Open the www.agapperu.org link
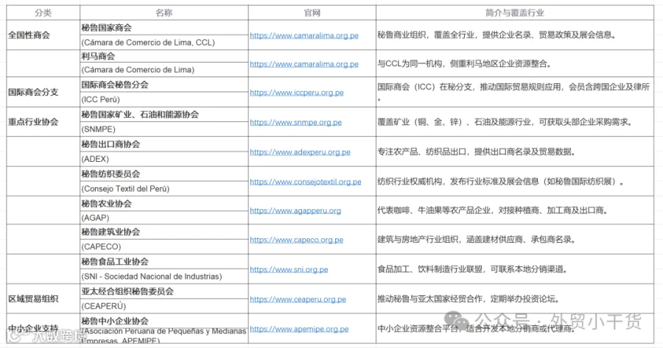 click(295, 210)
